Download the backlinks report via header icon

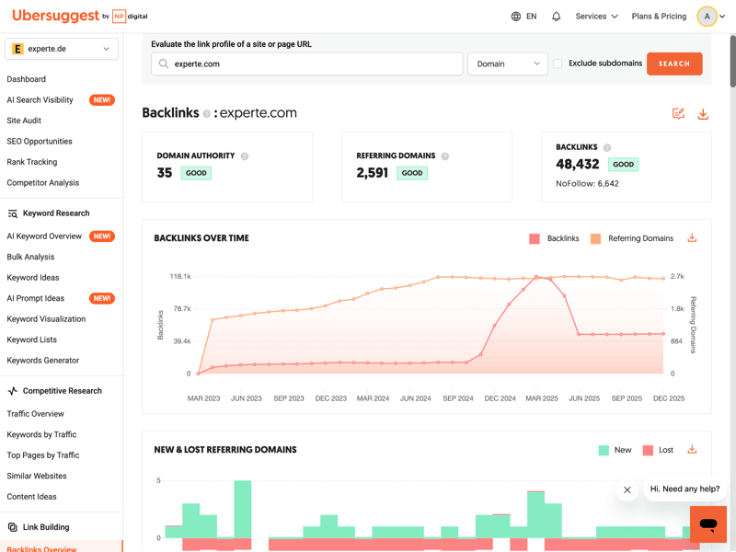pyautogui.click(x=703, y=114)
